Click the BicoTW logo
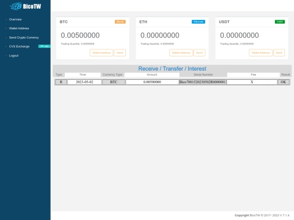Image resolution: width=294 pixels, height=220 pixels. (x=25, y=7)
